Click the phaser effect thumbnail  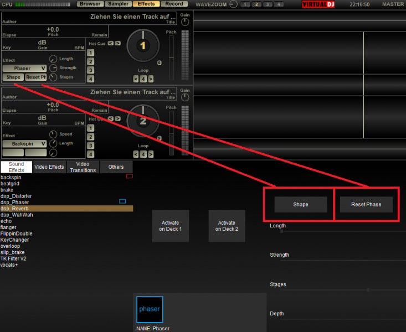[x=150, y=309]
